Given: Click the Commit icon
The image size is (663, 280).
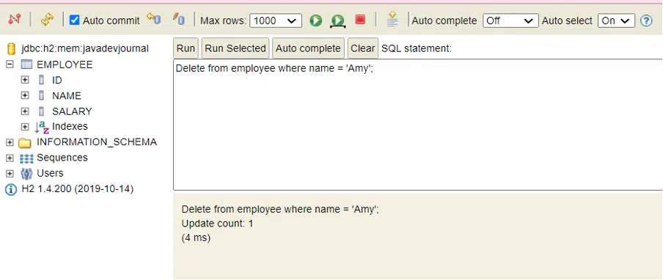Looking at the screenshot, I should coord(179,19).
